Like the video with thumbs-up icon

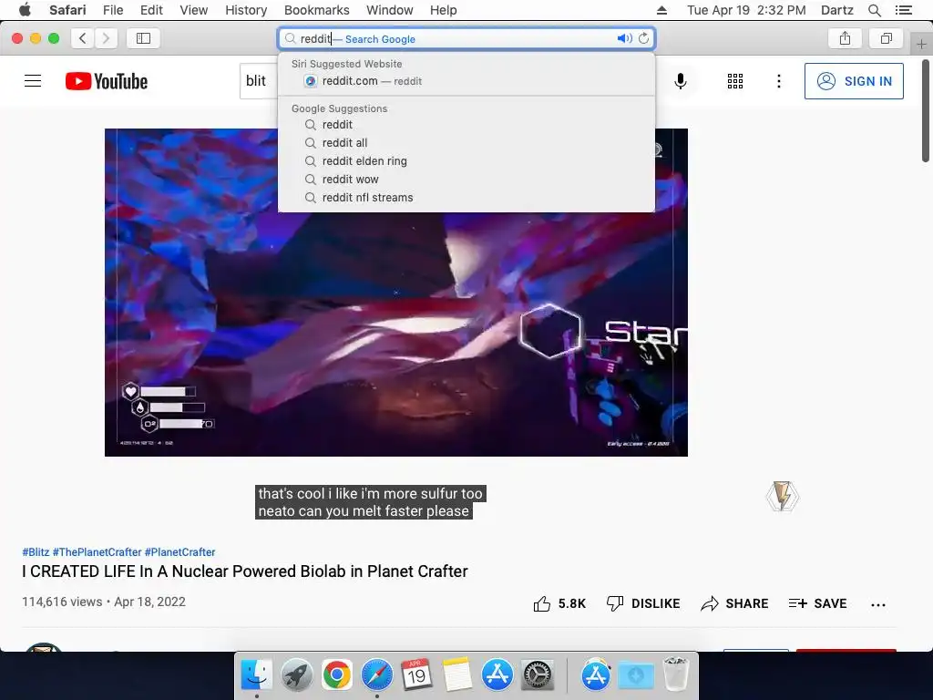(542, 603)
